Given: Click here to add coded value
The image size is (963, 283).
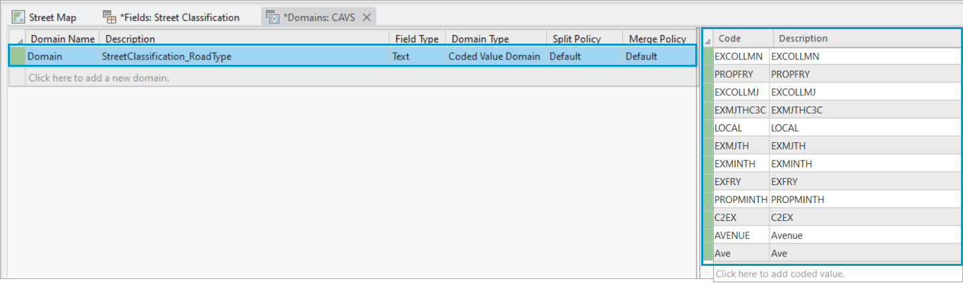Looking at the screenshot, I should click(779, 274).
